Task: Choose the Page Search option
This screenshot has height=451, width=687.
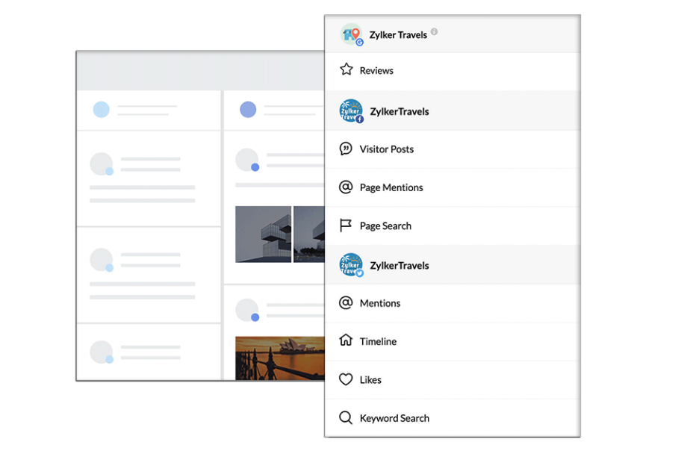Action: [453, 225]
